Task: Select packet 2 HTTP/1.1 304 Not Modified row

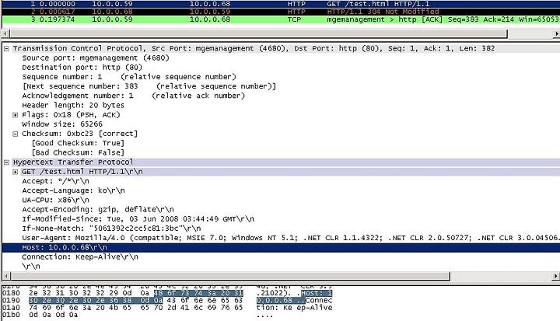Action: (281, 12)
